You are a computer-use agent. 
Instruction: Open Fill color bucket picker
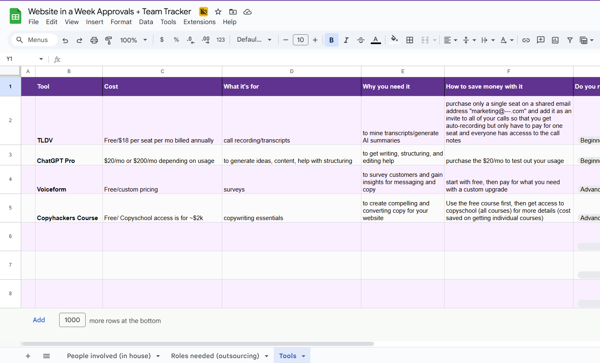[x=394, y=39]
